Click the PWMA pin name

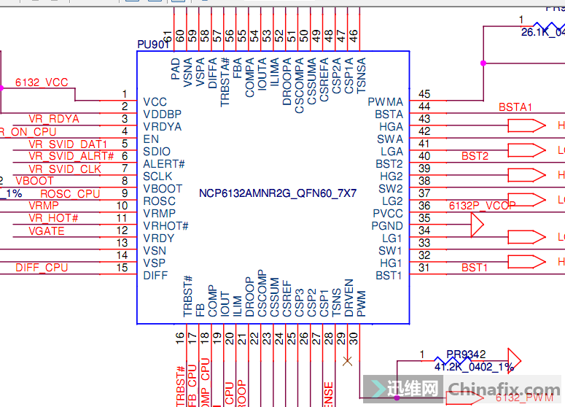pyautogui.click(x=385, y=102)
